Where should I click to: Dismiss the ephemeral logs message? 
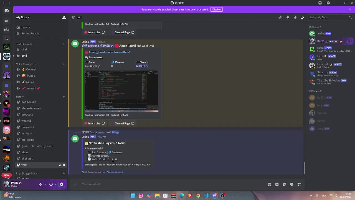(115, 172)
